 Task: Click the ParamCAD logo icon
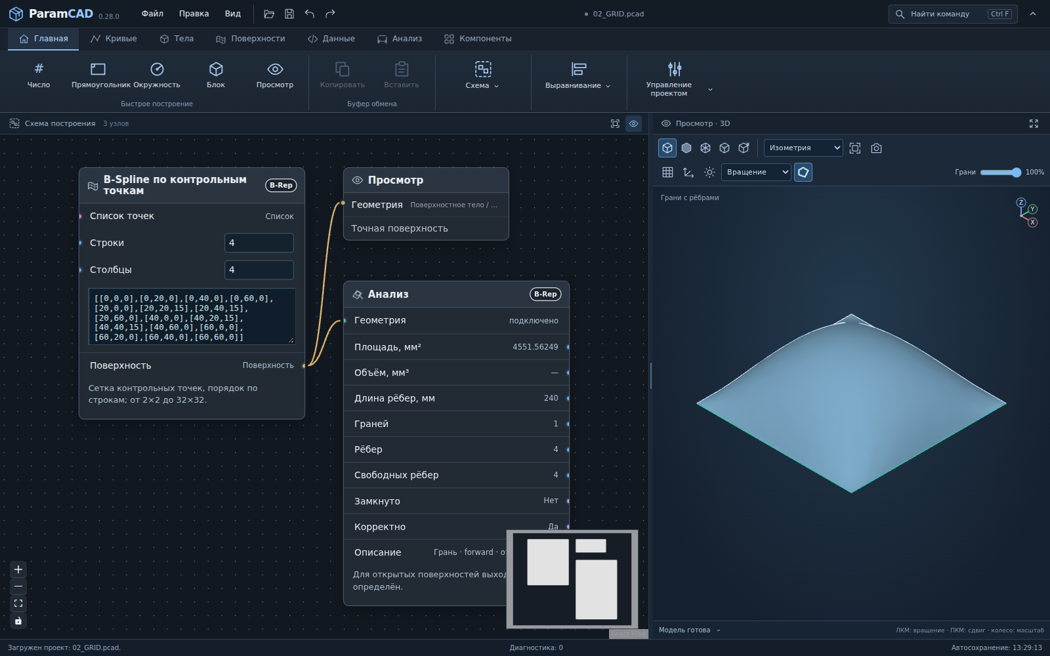(x=16, y=14)
